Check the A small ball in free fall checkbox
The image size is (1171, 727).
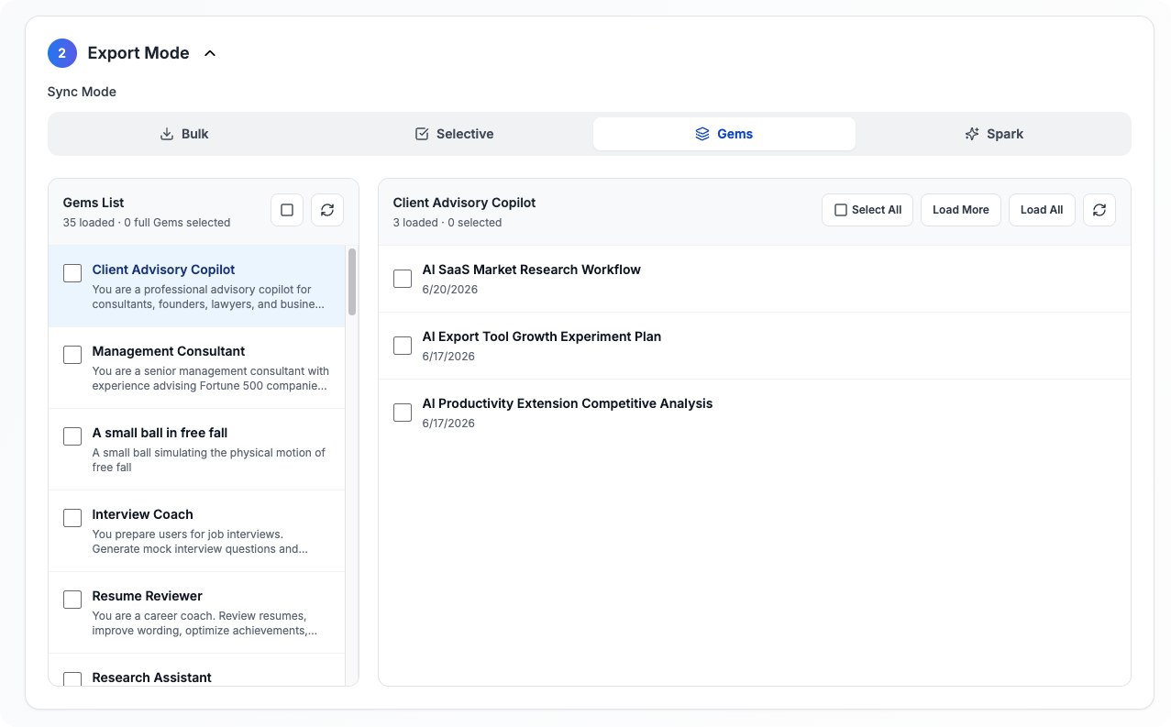72,436
